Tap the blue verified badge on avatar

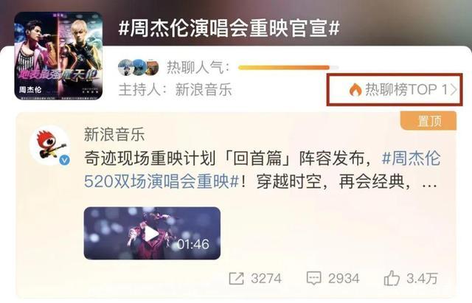pyautogui.click(x=64, y=160)
